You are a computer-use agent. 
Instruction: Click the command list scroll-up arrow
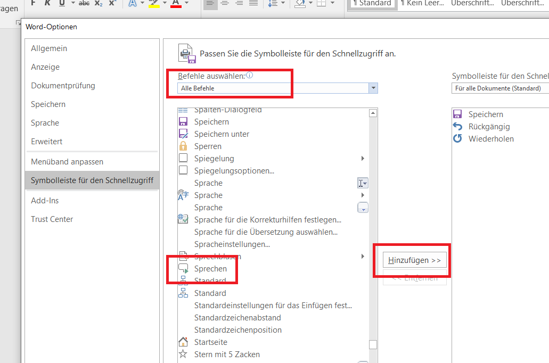(x=373, y=113)
